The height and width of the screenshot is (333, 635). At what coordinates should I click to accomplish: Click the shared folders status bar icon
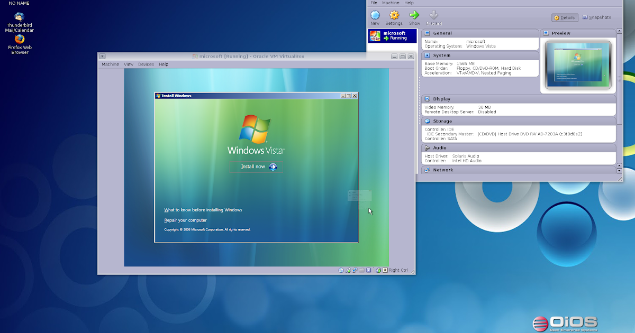361,270
